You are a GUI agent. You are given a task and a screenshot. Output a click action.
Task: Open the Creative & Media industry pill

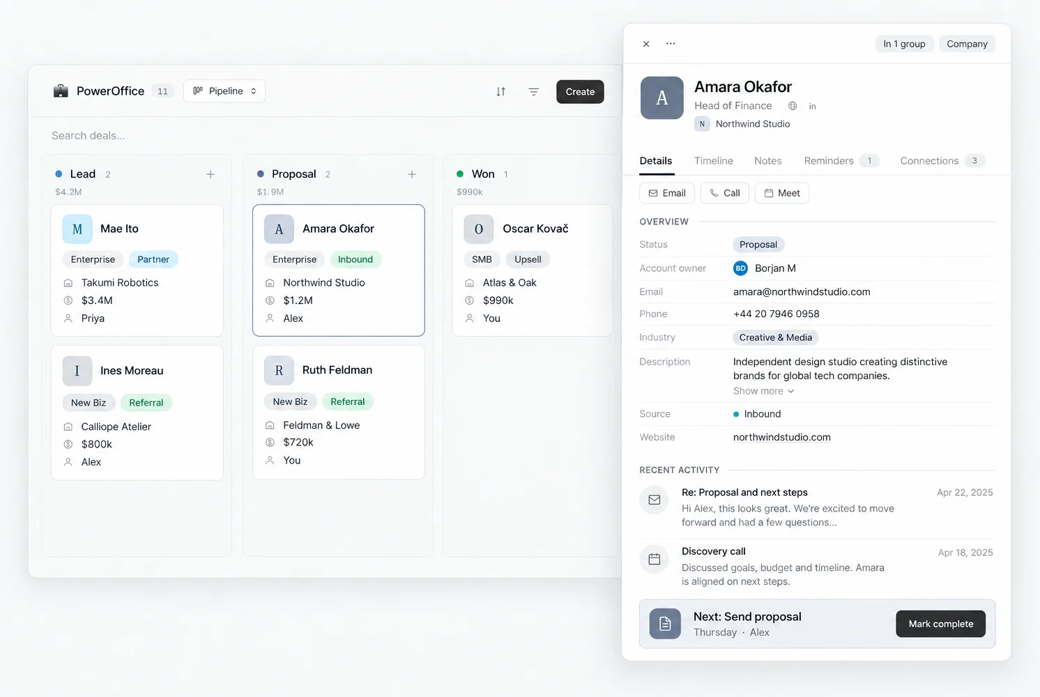point(776,337)
